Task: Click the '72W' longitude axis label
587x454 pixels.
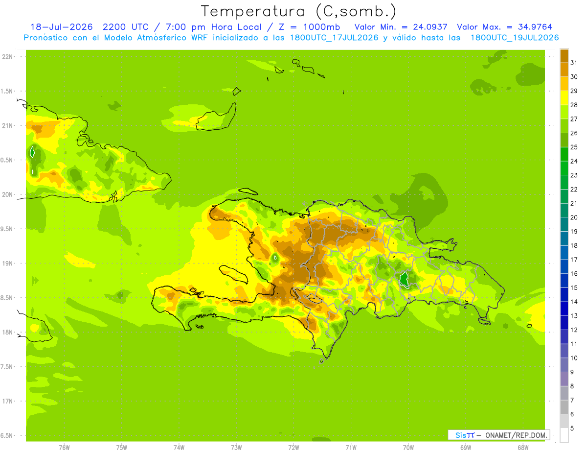Action: (x=293, y=447)
